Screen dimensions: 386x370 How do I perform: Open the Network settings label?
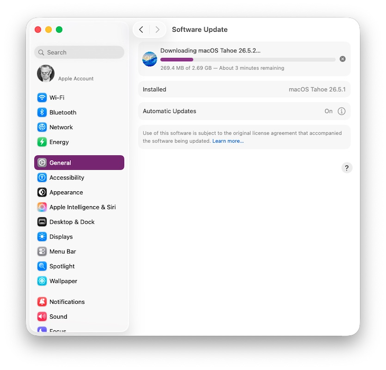(x=61, y=127)
